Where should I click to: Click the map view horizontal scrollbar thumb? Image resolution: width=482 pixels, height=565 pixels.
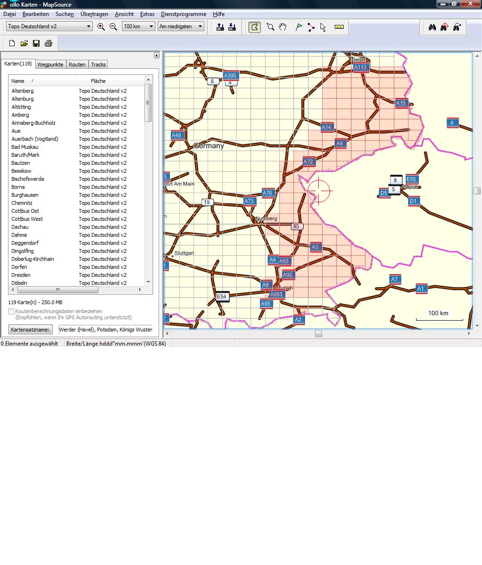coord(318,334)
